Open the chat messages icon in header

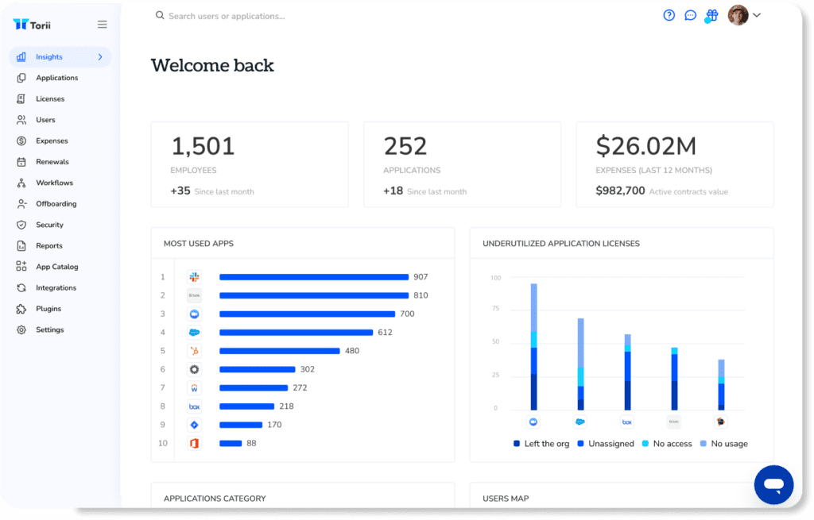(x=690, y=15)
